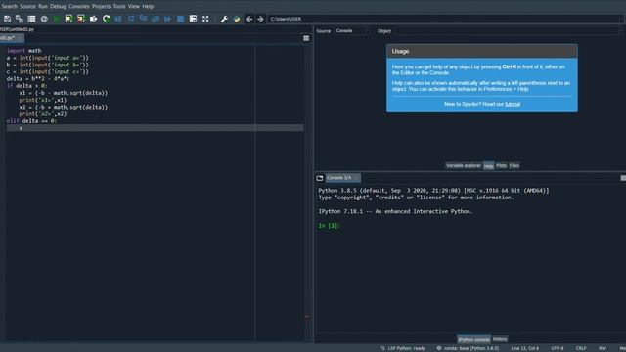Open the Debug menu
Viewport: 626px width, 352px height.
click(x=58, y=7)
